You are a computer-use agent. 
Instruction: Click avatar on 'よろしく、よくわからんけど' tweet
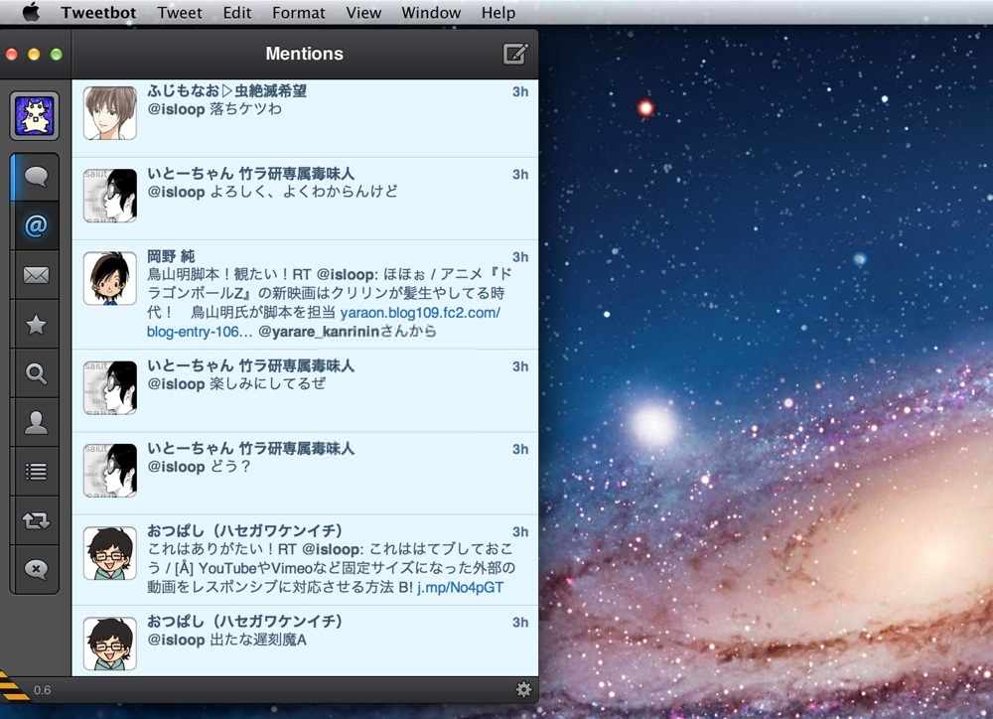110,195
